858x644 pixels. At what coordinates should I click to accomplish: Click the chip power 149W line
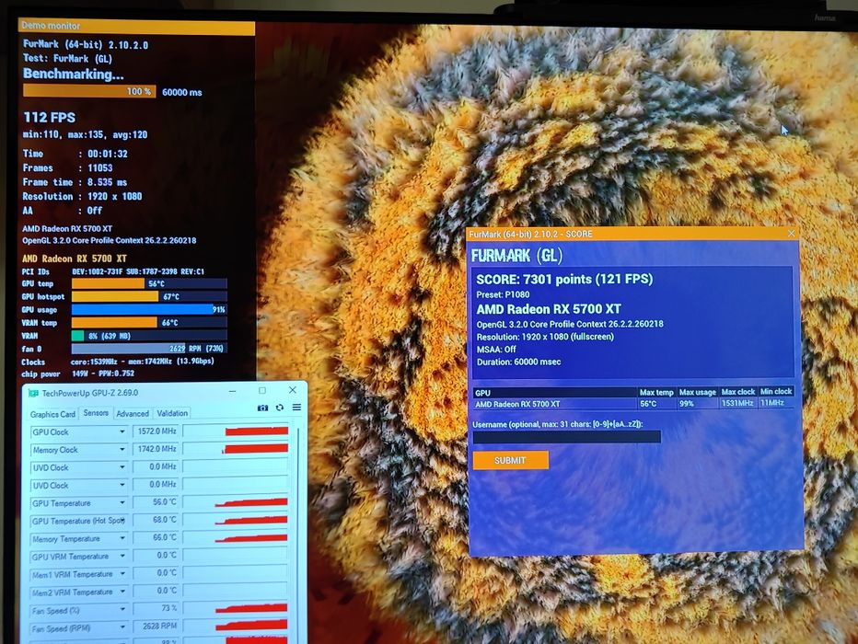point(77,374)
